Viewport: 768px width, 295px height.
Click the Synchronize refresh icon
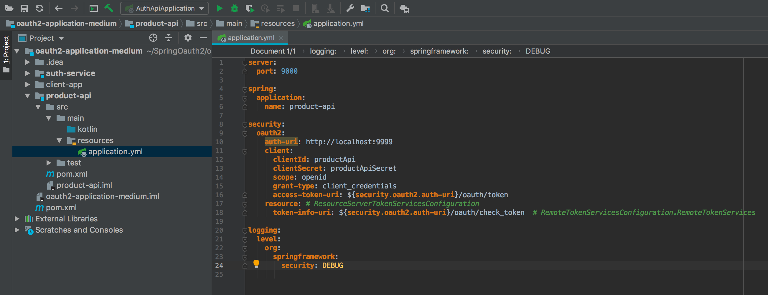(x=39, y=8)
